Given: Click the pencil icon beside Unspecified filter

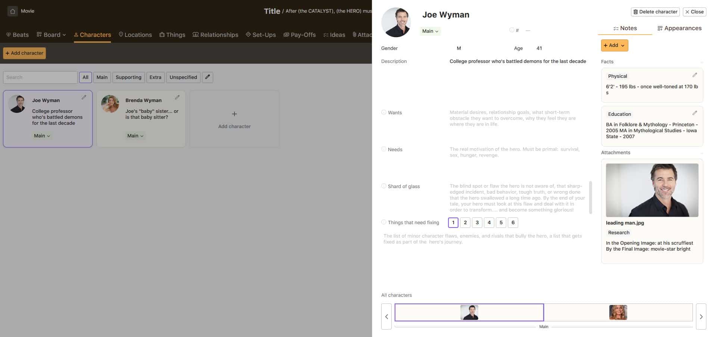Looking at the screenshot, I should pyautogui.click(x=208, y=77).
